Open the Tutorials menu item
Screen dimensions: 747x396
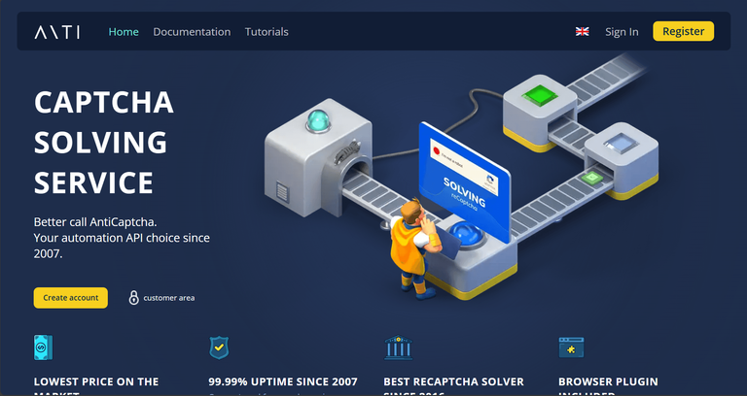tap(267, 32)
